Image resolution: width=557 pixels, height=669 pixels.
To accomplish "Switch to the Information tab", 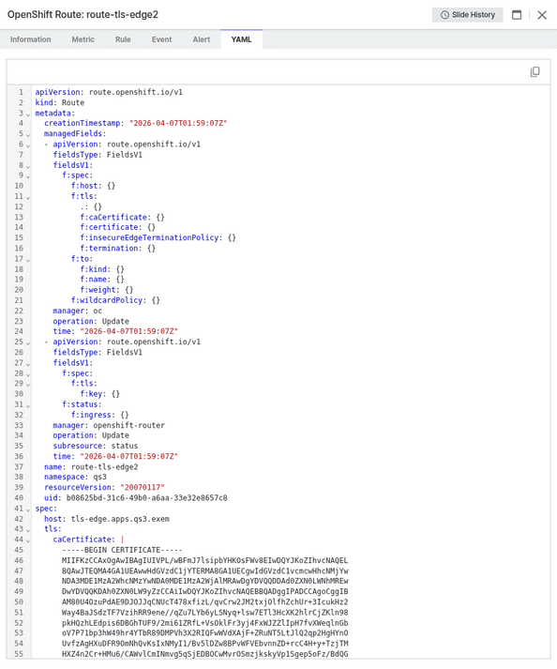I will point(31,39).
